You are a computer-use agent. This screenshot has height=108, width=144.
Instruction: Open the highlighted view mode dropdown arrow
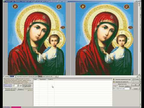(x=15, y=76)
